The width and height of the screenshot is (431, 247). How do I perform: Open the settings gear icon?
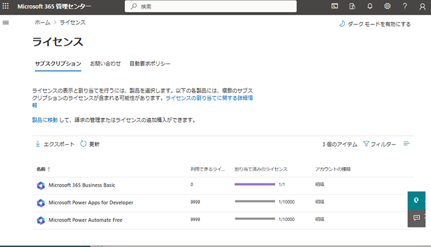[388, 6]
